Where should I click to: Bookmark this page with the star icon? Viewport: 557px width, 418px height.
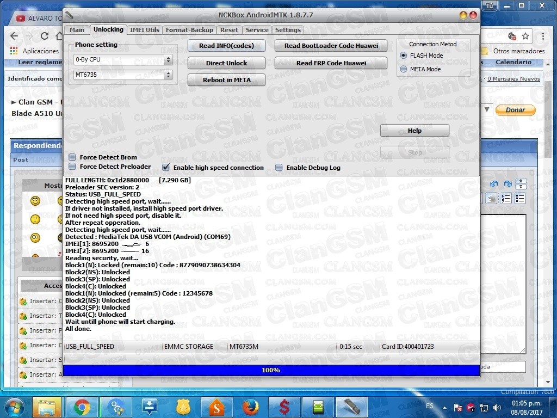525,36
